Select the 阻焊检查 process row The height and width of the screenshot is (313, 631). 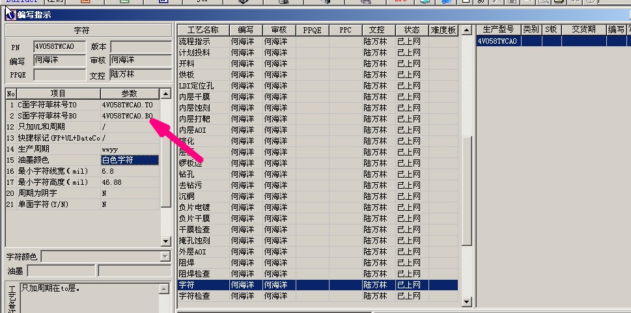(318, 274)
